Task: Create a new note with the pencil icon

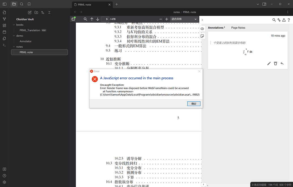Action: [29, 12]
